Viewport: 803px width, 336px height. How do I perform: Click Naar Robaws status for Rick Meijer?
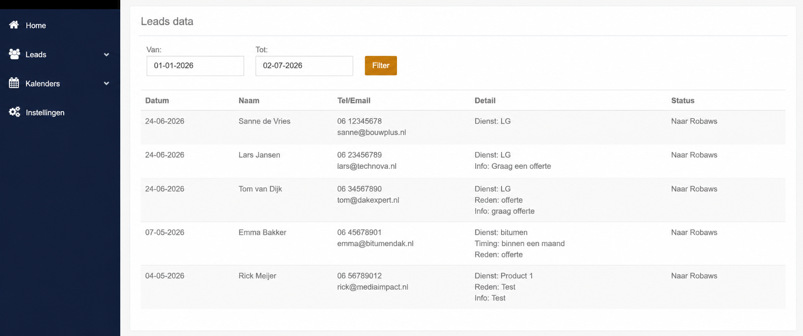pos(694,276)
